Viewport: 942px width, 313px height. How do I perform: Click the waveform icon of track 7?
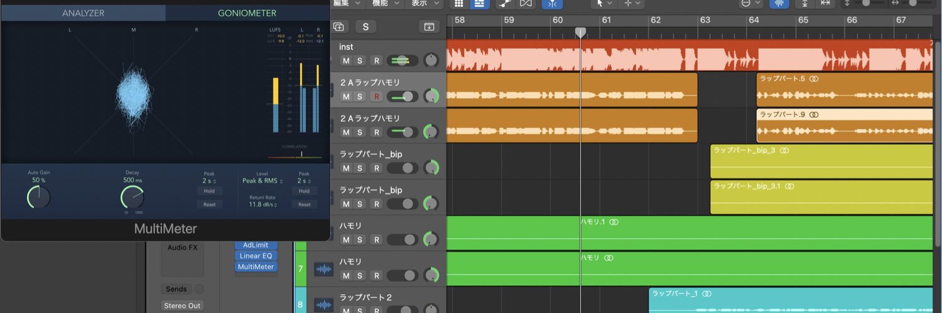click(323, 269)
